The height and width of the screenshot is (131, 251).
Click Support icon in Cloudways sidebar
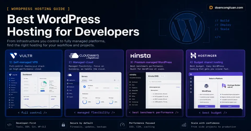[68, 97]
